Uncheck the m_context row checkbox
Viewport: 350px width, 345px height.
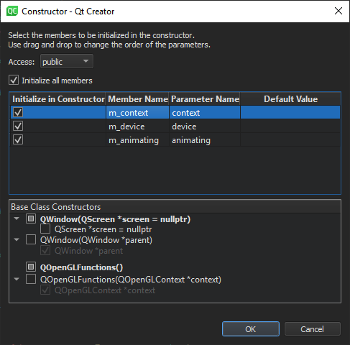18,112
